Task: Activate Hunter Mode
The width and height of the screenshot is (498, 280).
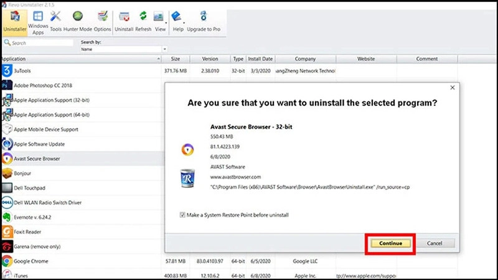Action: [x=77, y=22]
